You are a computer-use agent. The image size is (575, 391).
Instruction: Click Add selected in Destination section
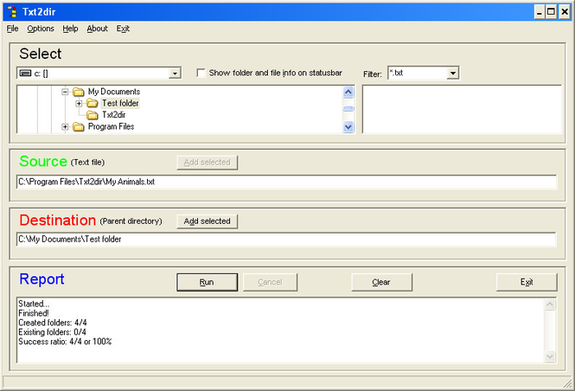click(x=208, y=221)
